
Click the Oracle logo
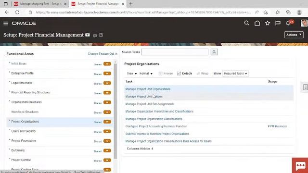point(24,24)
